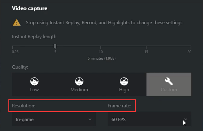This screenshot has width=203, height=131.
Task: Set replay slider to the 15 mark
Action: point(146,46)
